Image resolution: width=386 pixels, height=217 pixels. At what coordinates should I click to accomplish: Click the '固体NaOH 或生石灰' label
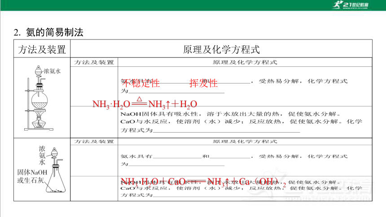[32, 176]
